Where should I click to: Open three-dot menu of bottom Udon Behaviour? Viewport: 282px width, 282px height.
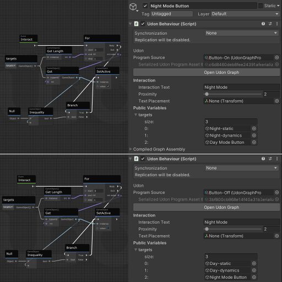pyautogui.click(x=277, y=159)
